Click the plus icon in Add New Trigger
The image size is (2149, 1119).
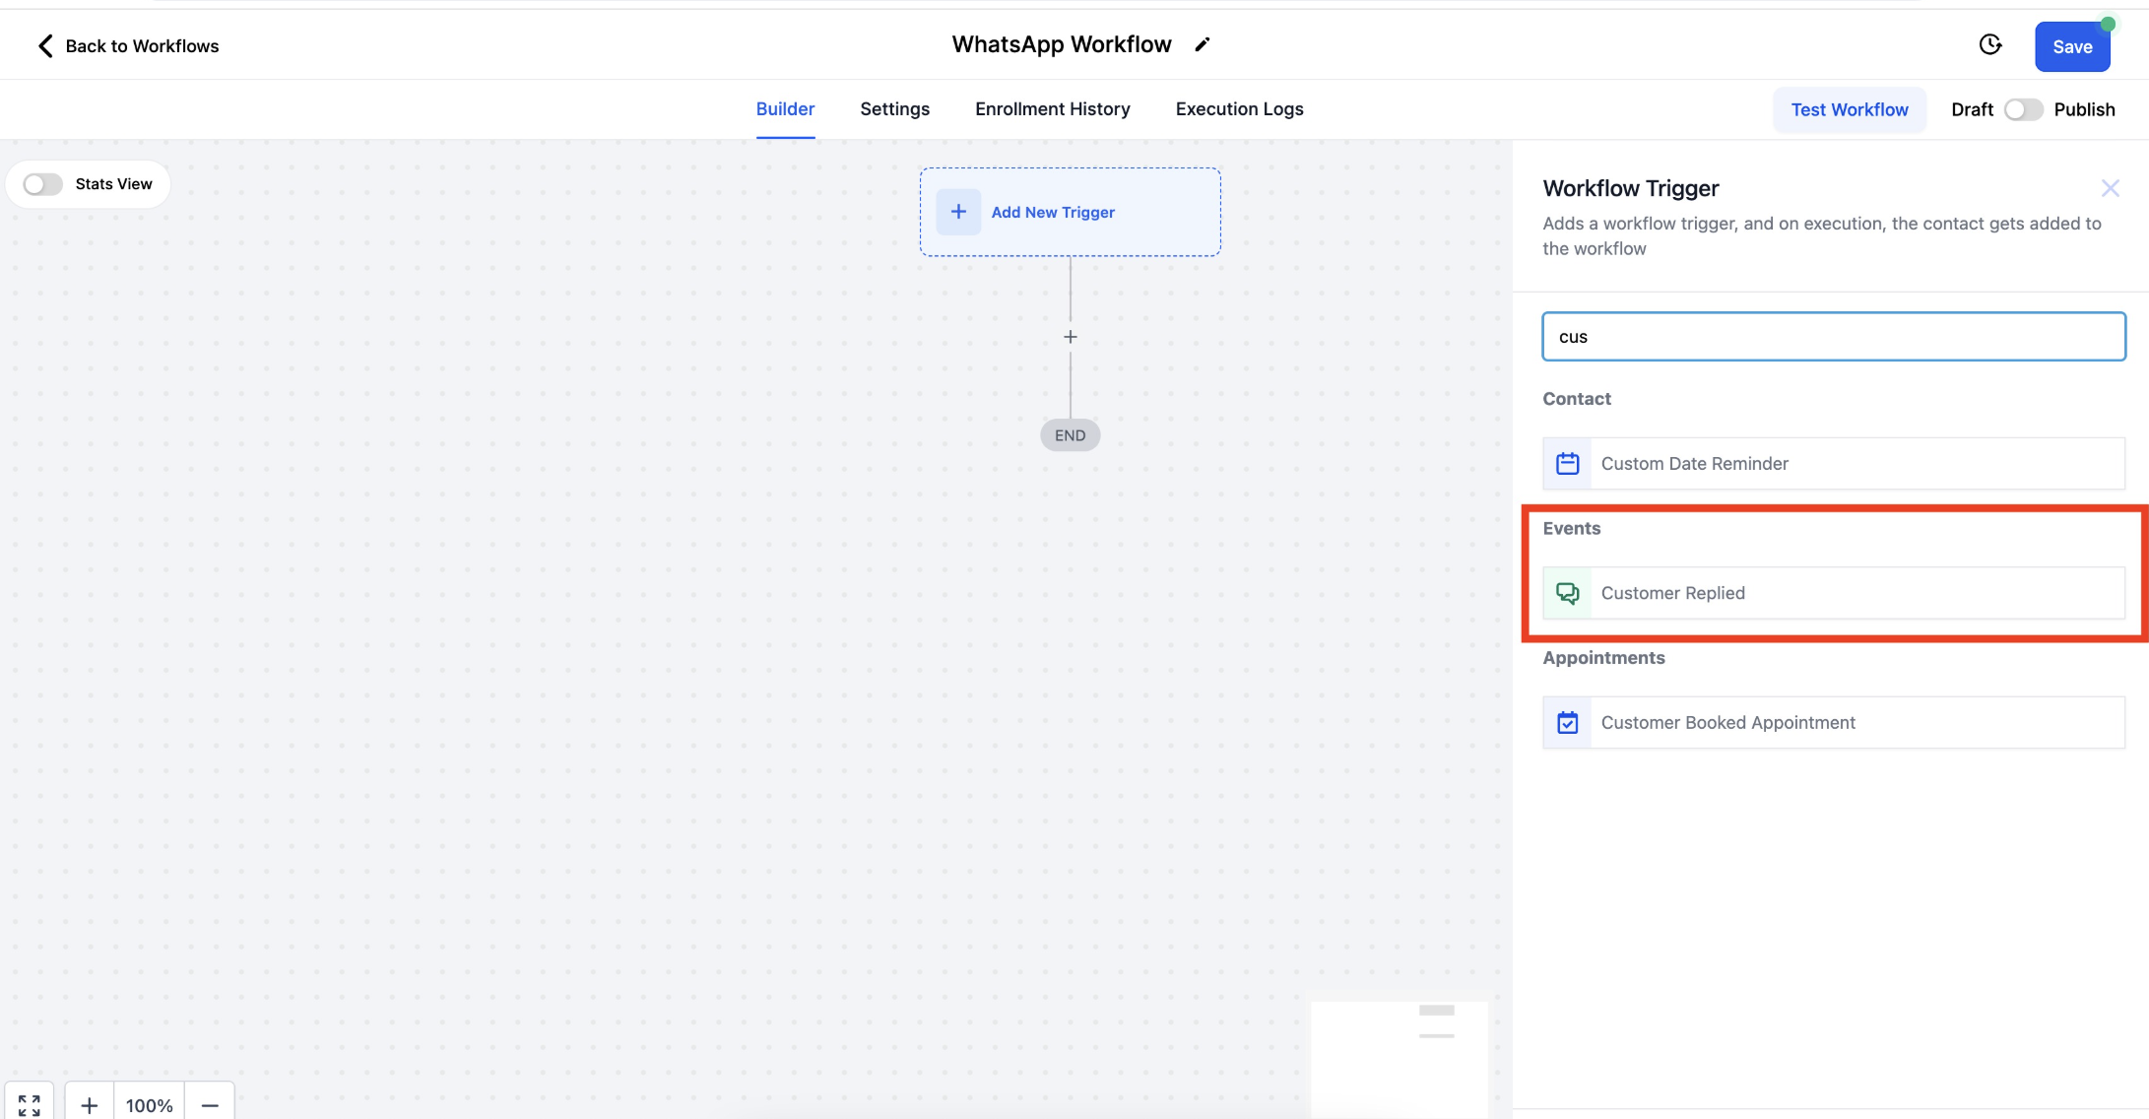point(958,212)
